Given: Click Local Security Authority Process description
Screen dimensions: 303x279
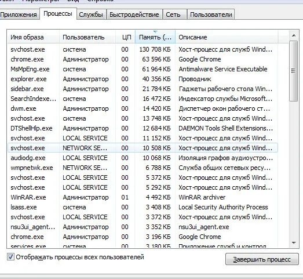Looking at the screenshot, I should pyautogui.click(x=223, y=208).
